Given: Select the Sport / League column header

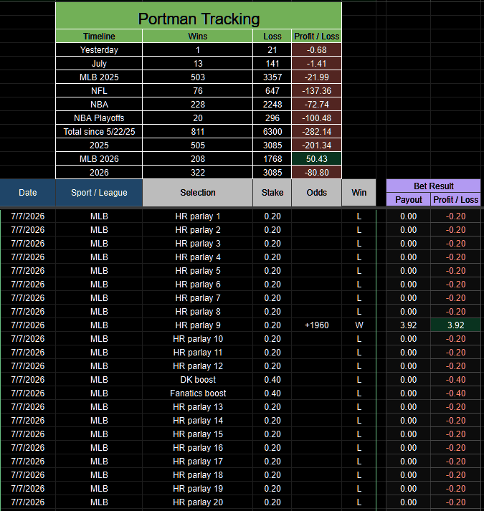Looking at the screenshot, I should pos(99,193).
